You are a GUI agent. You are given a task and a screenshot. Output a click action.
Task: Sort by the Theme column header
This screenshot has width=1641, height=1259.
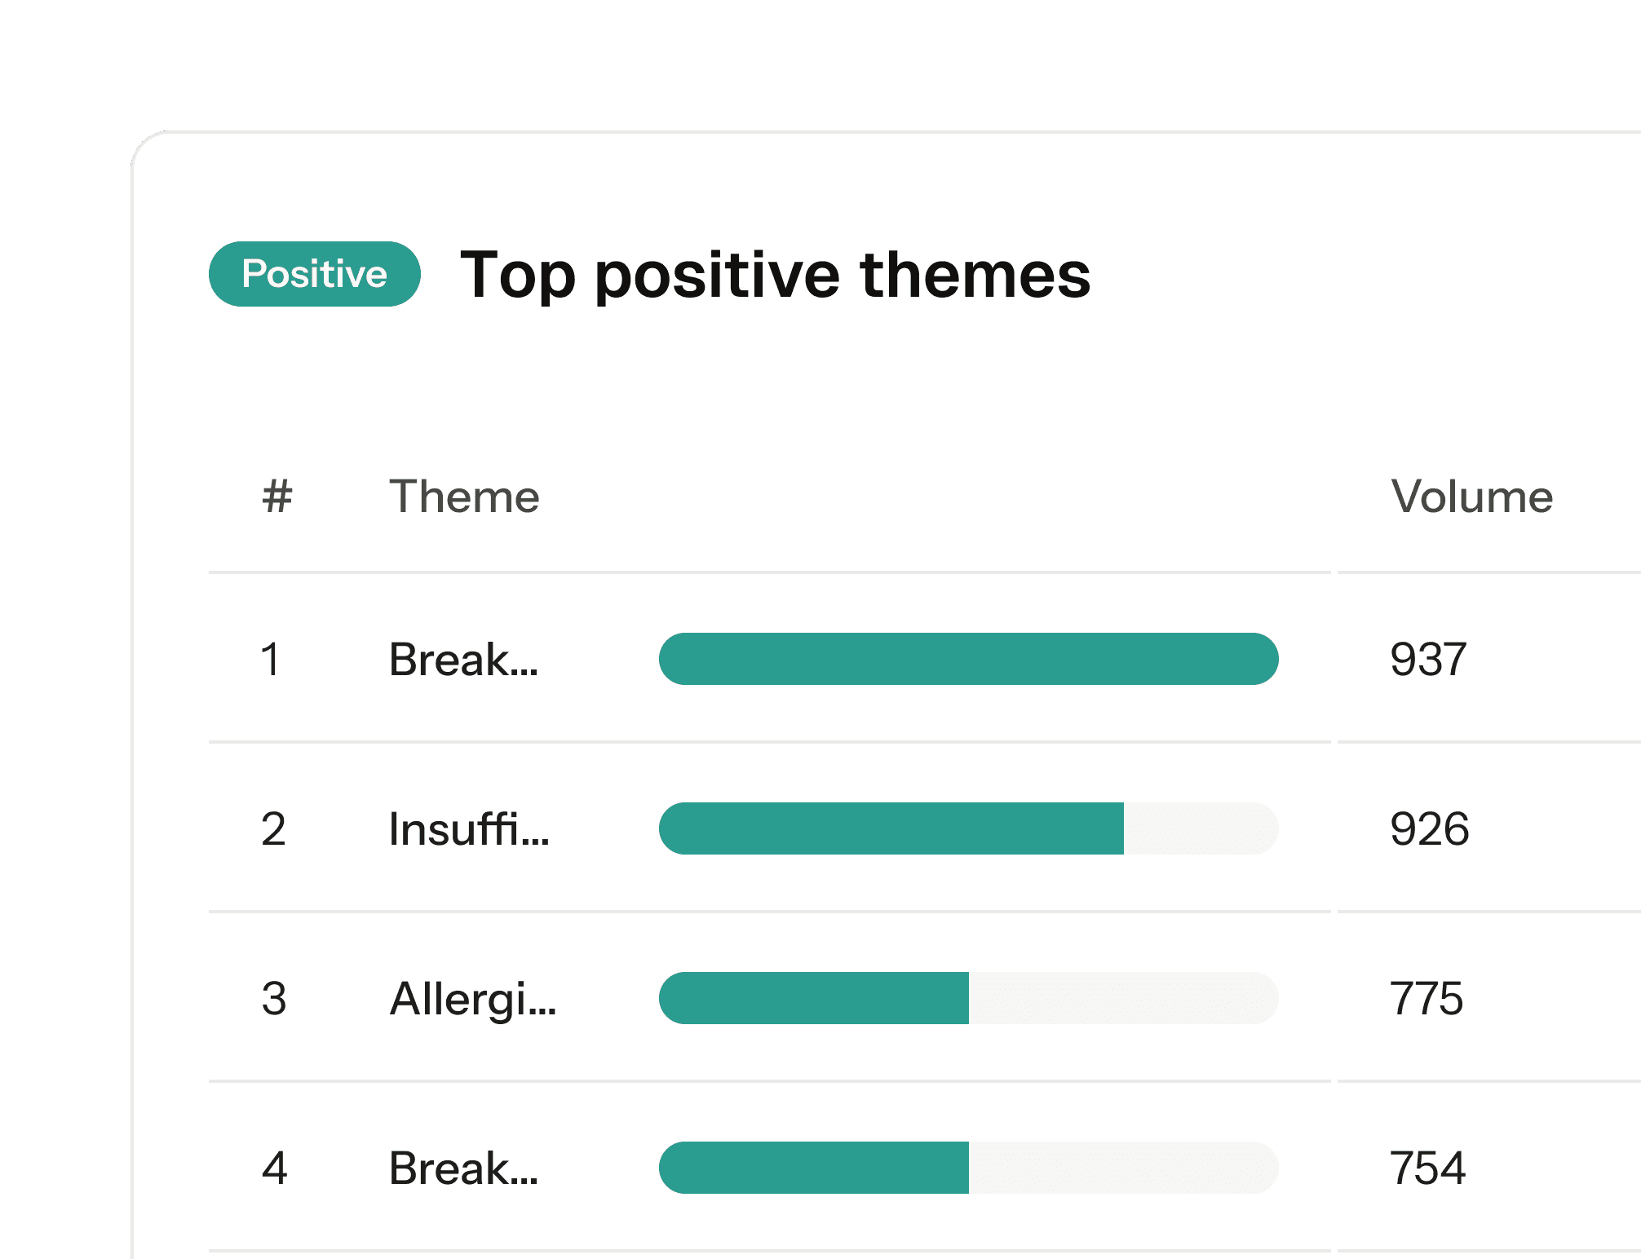[464, 496]
